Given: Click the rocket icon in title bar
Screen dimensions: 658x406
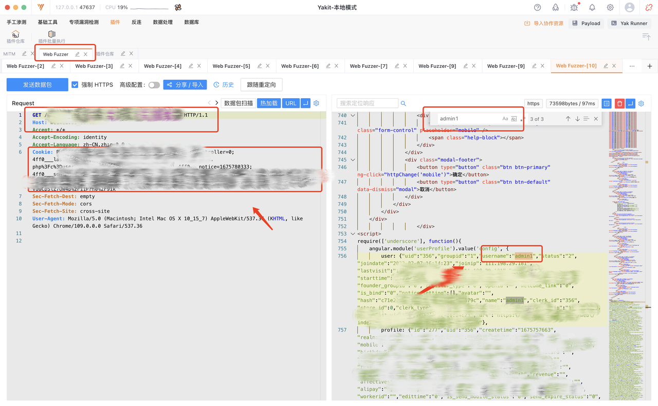Looking at the screenshot, I should coord(556,8).
